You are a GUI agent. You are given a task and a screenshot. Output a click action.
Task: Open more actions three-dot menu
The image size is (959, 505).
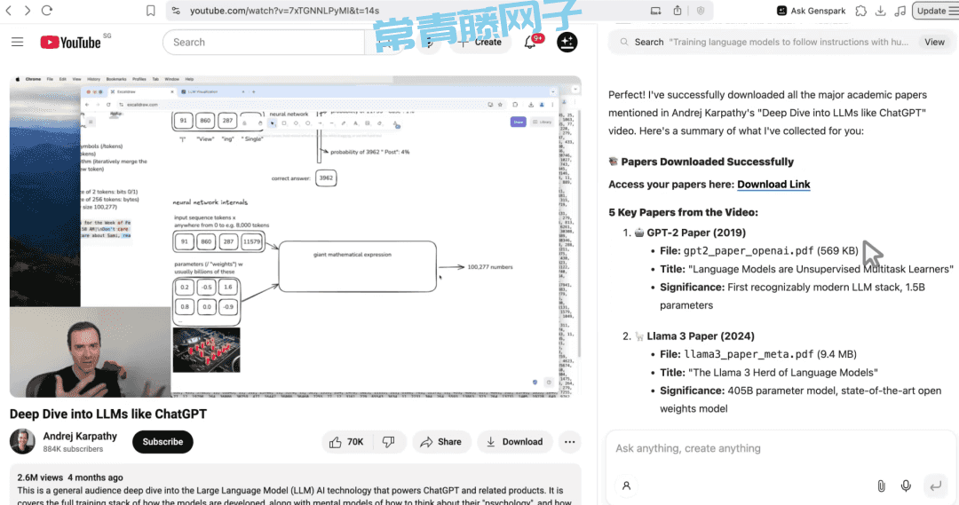click(569, 441)
